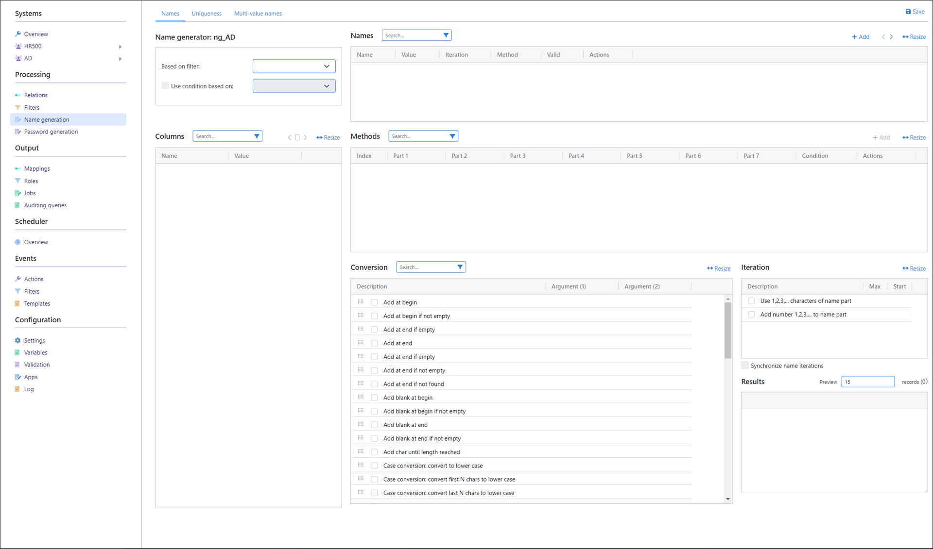Switch to the Uniqueness tab
933x549 pixels.
click(x=207, y=14)
